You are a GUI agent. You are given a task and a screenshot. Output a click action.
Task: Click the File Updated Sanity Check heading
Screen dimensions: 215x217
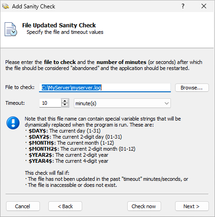coord(59,26)
